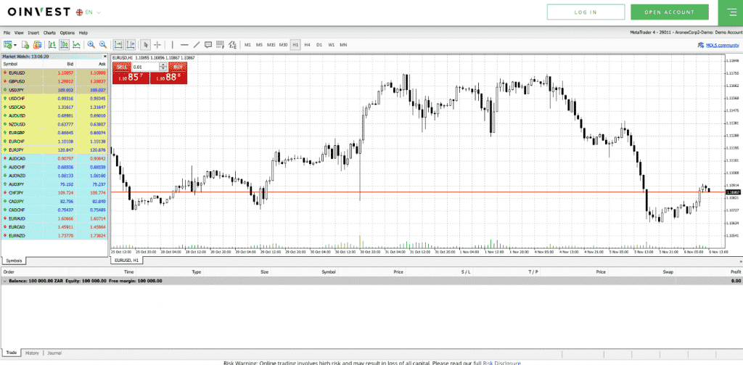Select the Fibonacci retracement tool

220,44
